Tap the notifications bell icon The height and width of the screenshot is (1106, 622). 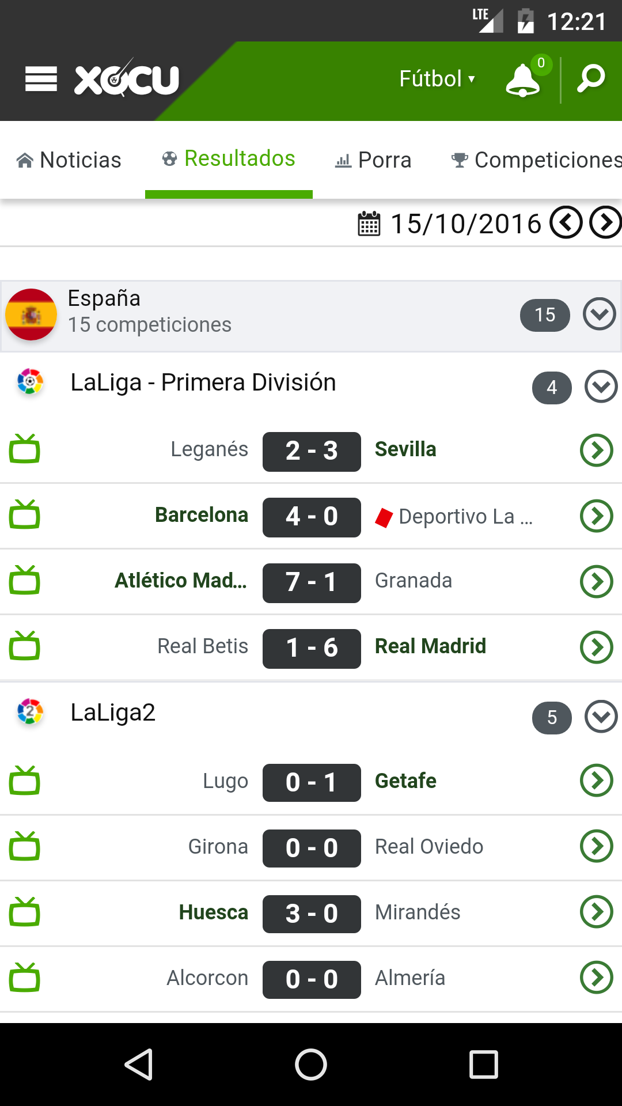523,79
